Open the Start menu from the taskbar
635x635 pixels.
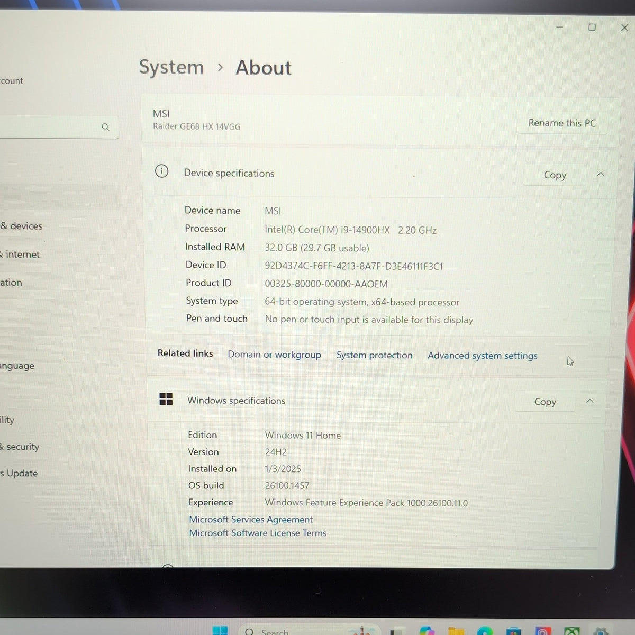220,631
